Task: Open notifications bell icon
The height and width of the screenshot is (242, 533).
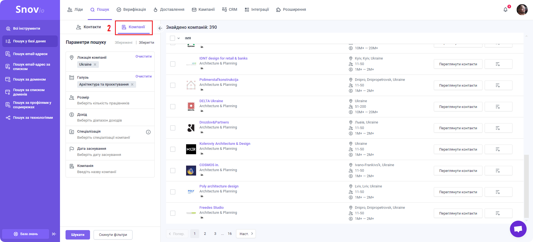Action: pos(505,10)
